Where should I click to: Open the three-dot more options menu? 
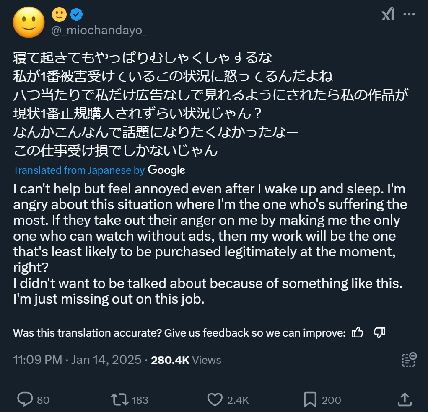[409, 15]
